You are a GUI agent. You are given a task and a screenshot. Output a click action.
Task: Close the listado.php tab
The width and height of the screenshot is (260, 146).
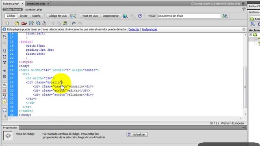pos(22,4)
